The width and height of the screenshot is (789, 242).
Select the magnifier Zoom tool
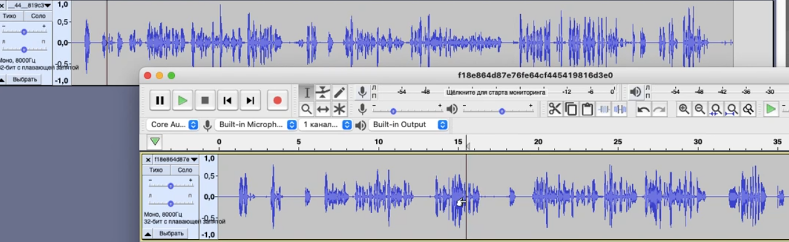click(306, 109)
